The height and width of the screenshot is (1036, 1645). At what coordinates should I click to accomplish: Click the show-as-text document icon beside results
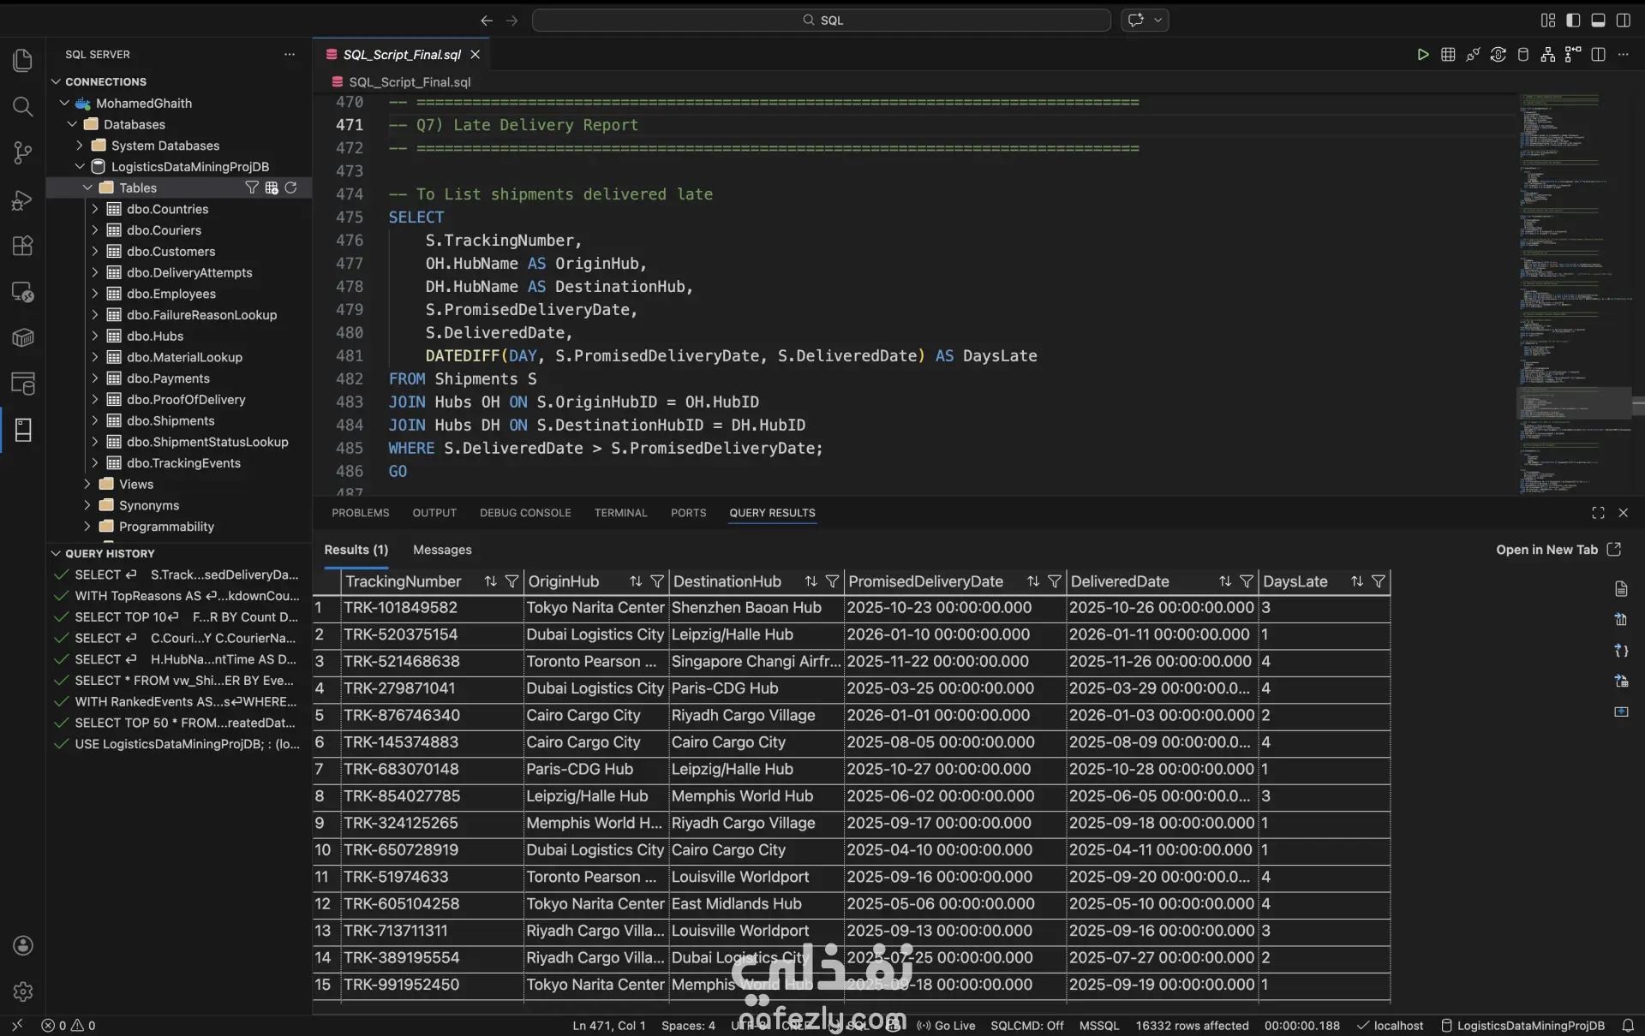(1621, 589)
